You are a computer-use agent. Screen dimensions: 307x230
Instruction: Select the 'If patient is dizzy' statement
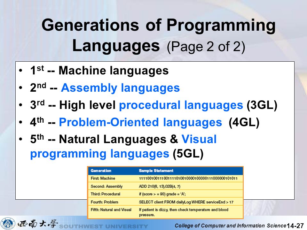[x=184, y=212]
